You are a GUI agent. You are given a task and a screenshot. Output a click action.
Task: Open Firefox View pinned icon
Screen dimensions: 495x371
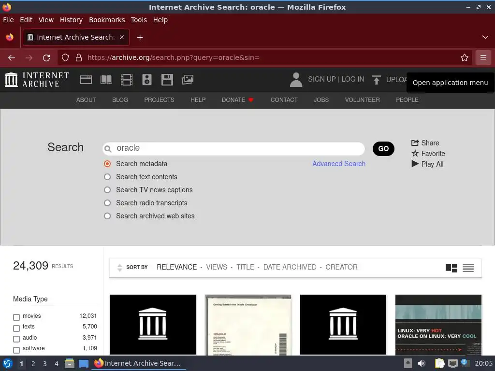point(10,37)
